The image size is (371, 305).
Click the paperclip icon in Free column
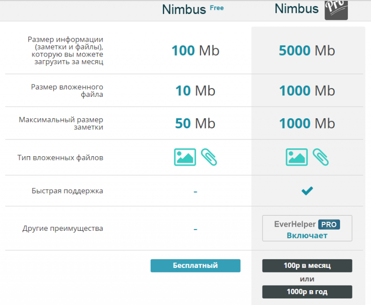(x=209, y=157)
